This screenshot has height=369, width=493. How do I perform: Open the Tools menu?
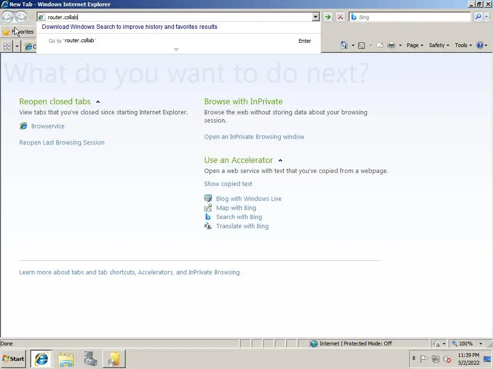(x=463, y=45)
